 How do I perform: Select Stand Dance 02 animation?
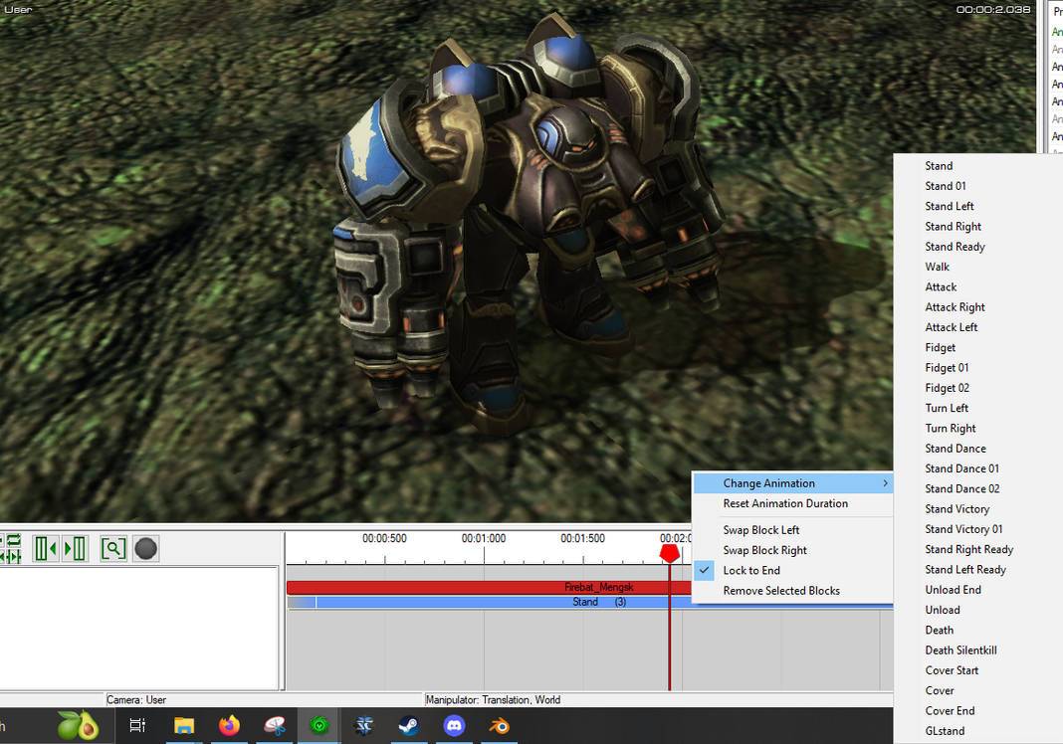[x=962, y=488]
